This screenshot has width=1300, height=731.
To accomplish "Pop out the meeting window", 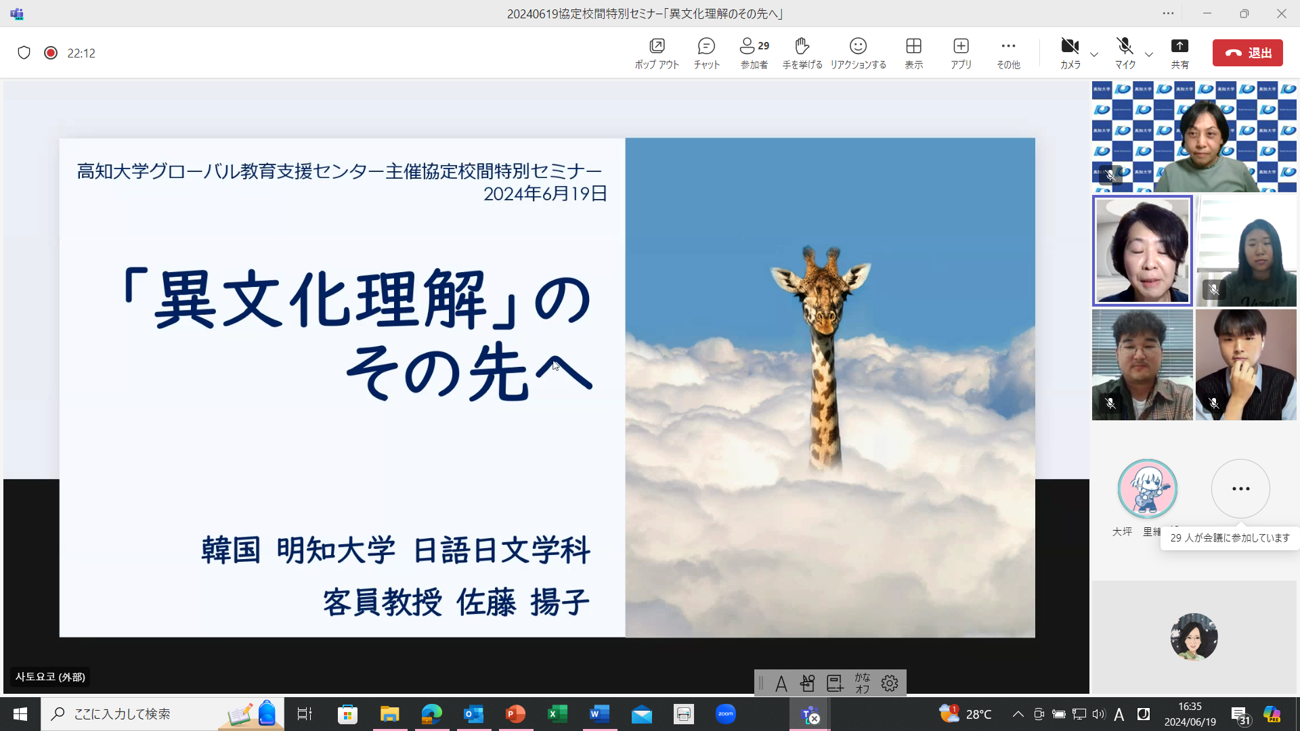I will (656, 53).
